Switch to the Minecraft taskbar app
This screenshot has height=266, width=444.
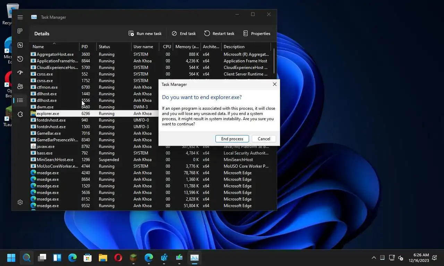134,258
